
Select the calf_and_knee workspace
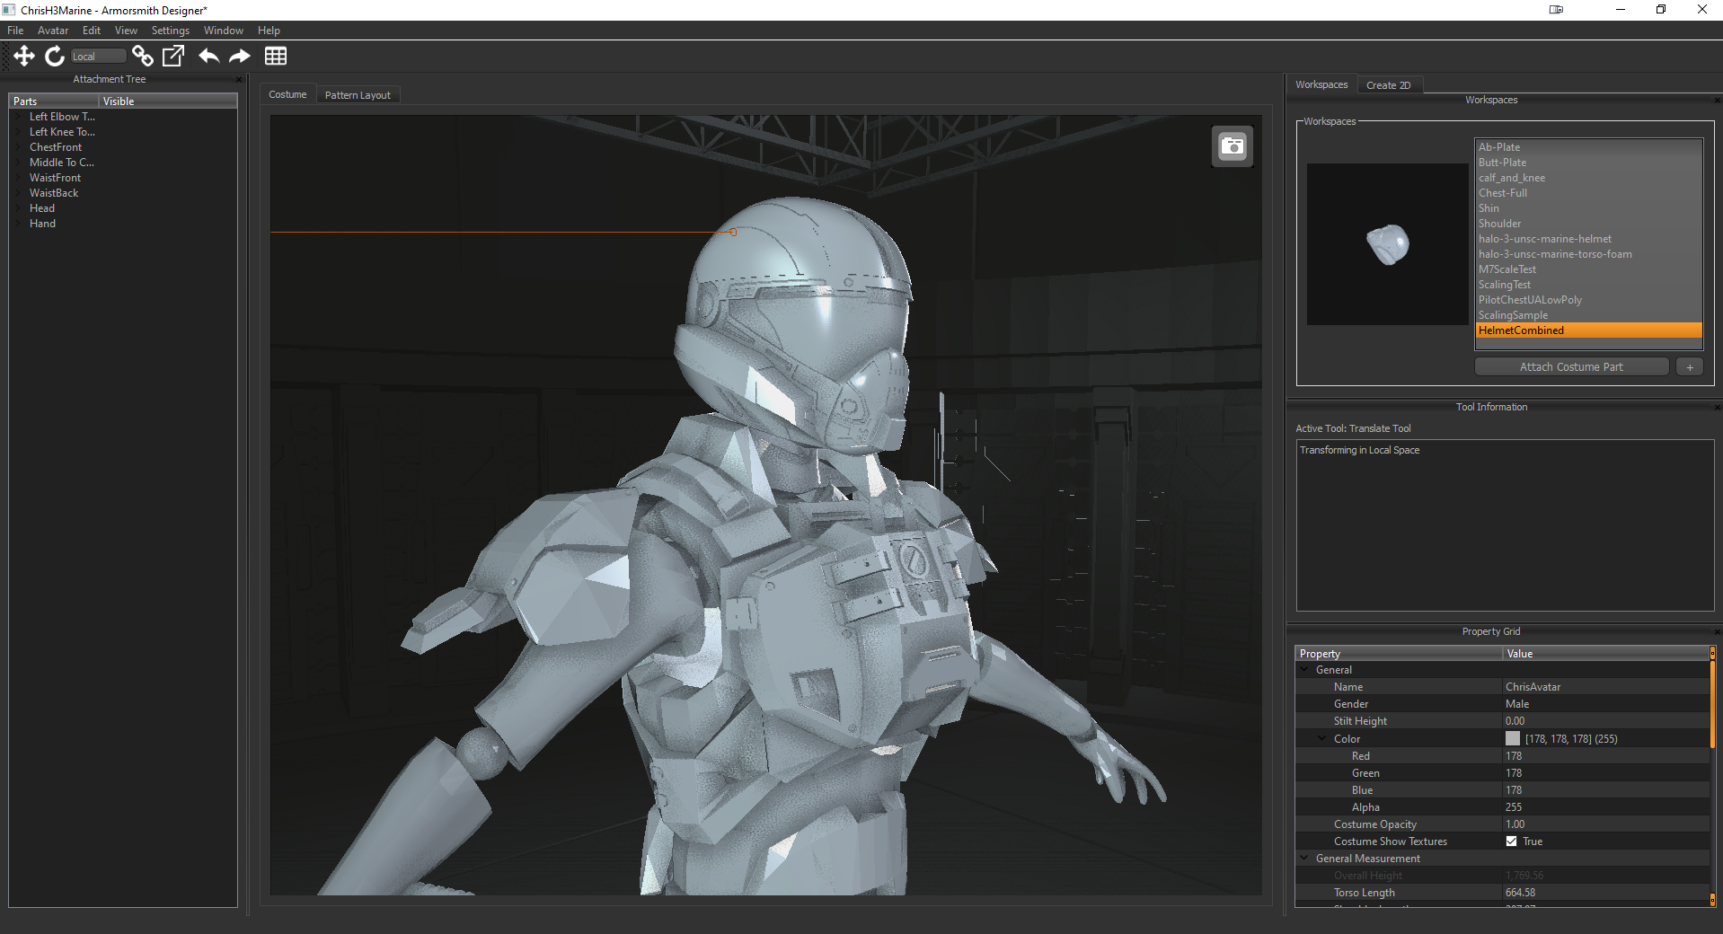coord(1588,178)
